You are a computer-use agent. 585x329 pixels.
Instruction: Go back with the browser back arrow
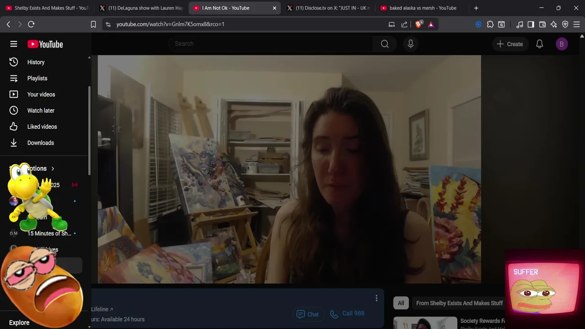[8, 24]
